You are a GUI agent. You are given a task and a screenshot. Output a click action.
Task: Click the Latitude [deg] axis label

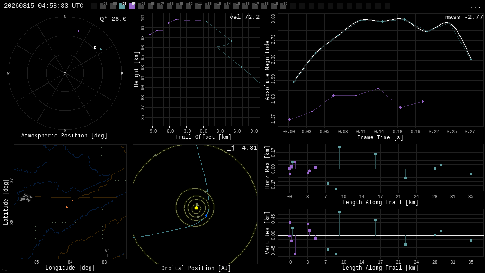(5, 202)
